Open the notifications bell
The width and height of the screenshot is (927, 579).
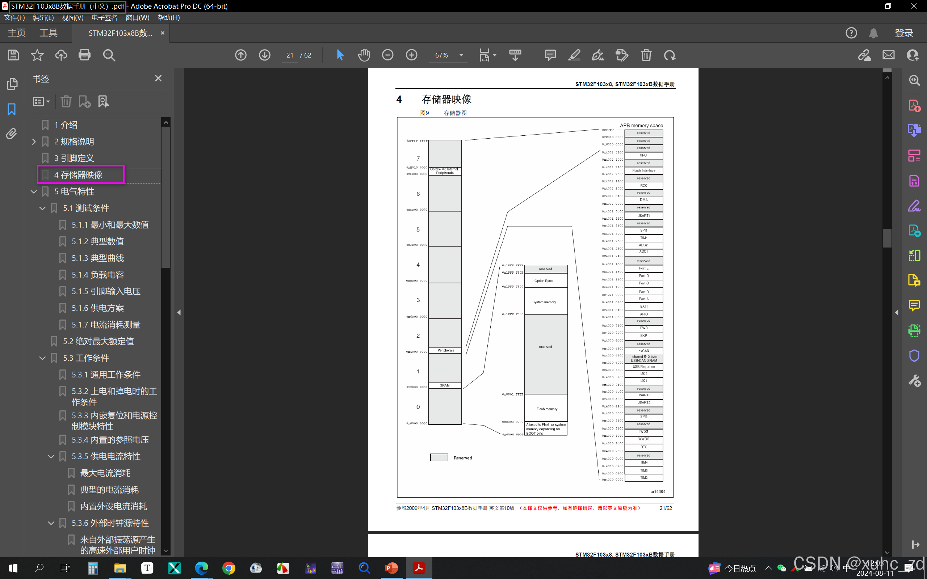(x=873, y=33)
